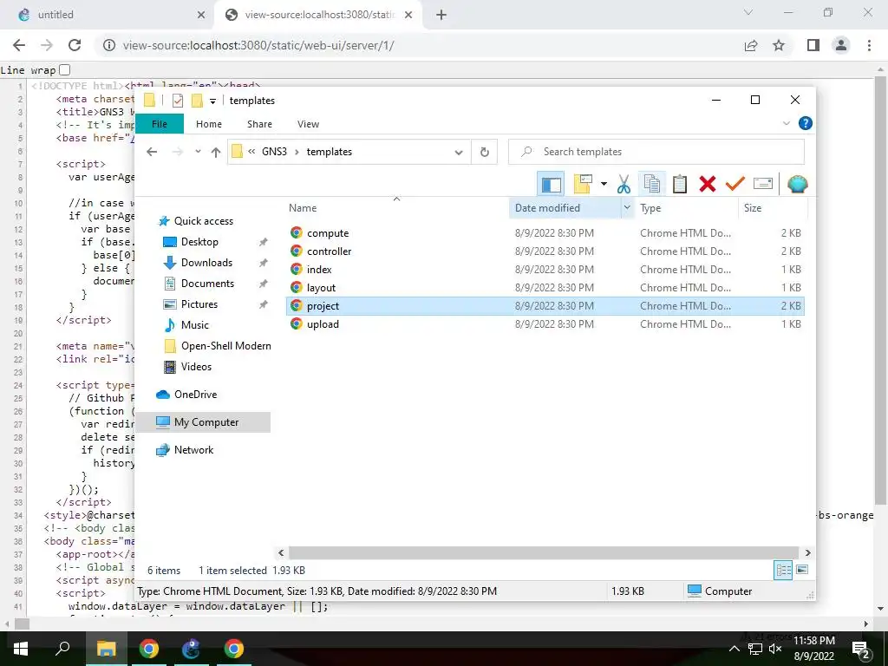888x666 pixels.
Task: Sort by the Name column header
Action: pyautogui.click(x=397, y=208)
